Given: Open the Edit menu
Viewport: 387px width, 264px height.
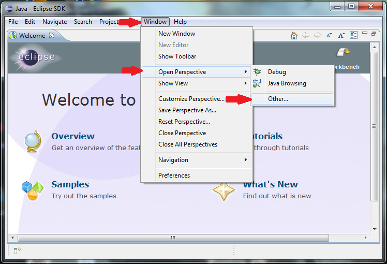Looking at the screenshot, I should pyautogui.click(x=30, y=22).
